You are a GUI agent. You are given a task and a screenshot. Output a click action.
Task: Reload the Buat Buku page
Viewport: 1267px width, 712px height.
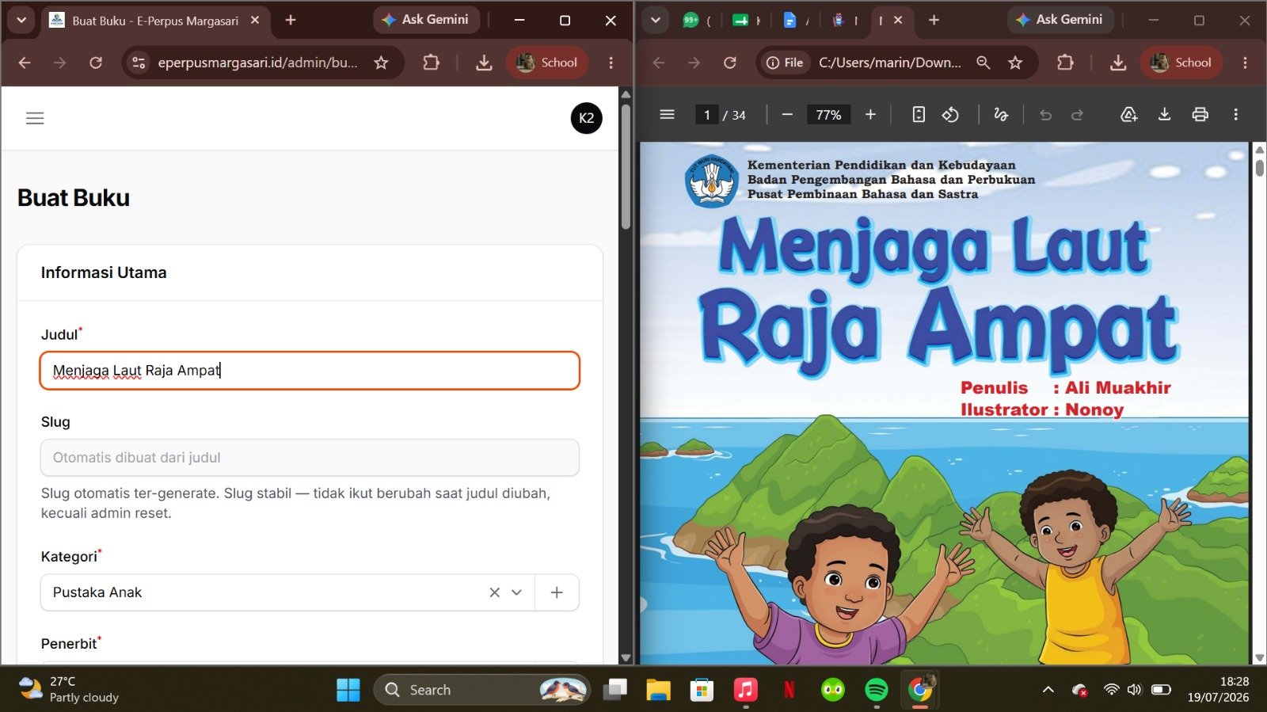pyautogui.click(x=96, y=63)
